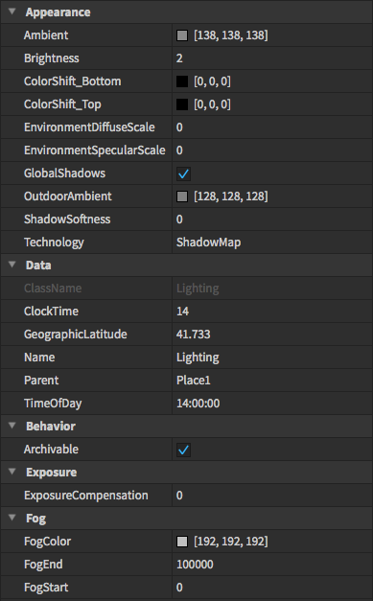Select the Technology property label
373x601 pixels.
[54, 243]
